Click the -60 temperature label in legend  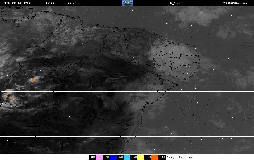120,157
